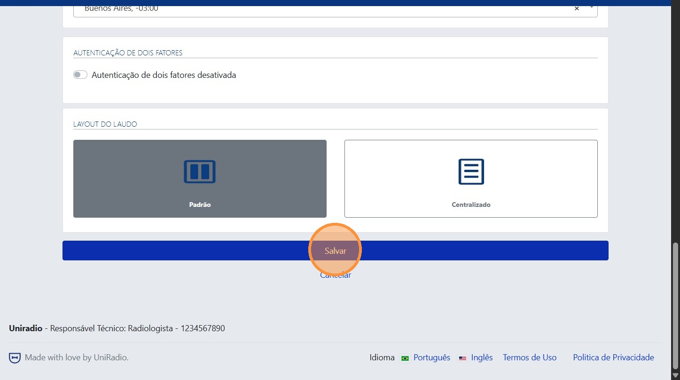This screenshot has width=680, height=380.
Task: Click the Cancelar link
Action: click(335, 275)
